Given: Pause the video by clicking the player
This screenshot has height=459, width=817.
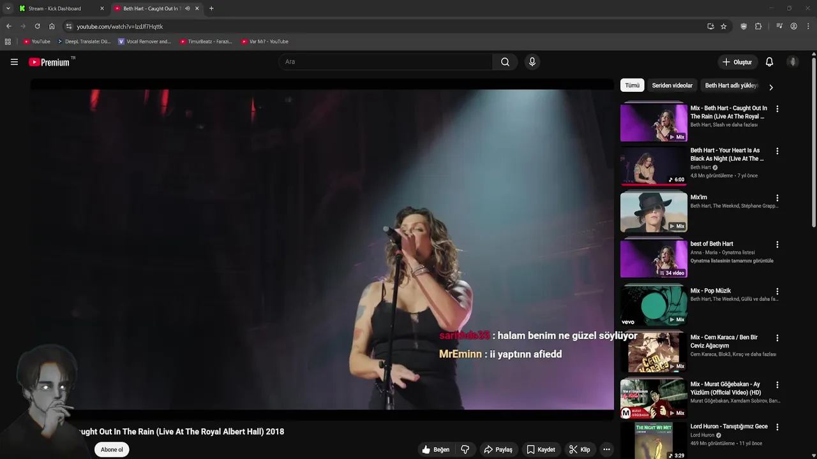Looking at the screenshot, I should click(x=322, y=249).
